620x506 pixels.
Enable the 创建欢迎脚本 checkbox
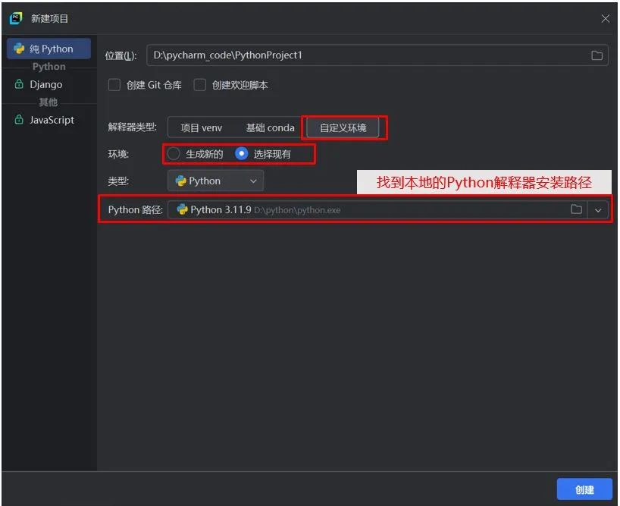click(199, 85)
